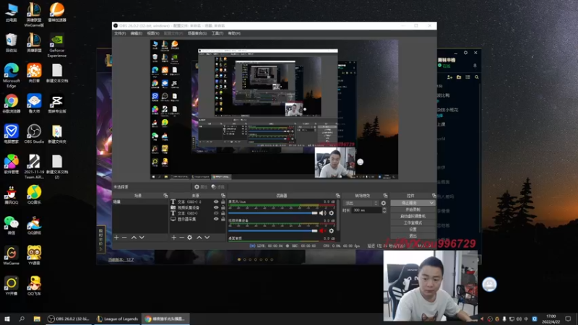Click notification bell in friend list window

click(475, 66)
